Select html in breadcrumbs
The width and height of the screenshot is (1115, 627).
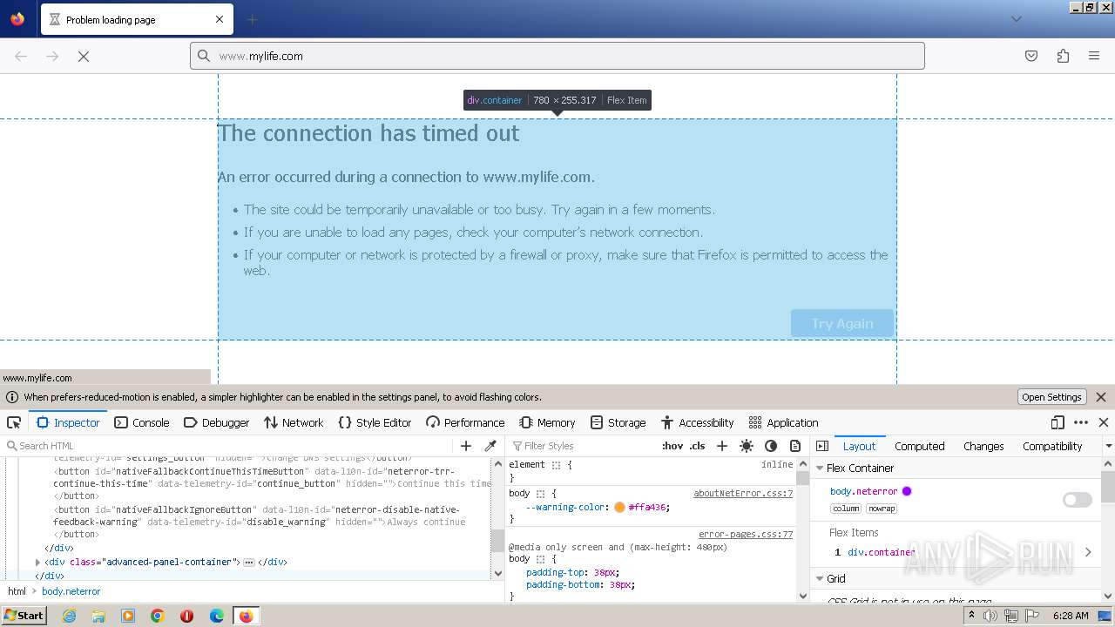point(17,591)
